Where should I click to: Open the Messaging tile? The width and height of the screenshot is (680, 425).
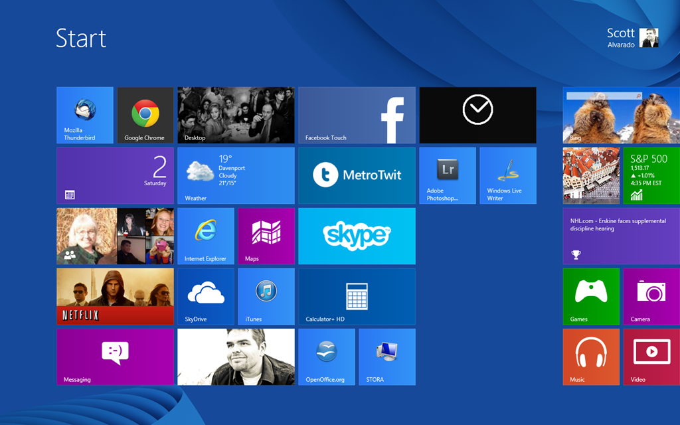[x=116, y=357]
